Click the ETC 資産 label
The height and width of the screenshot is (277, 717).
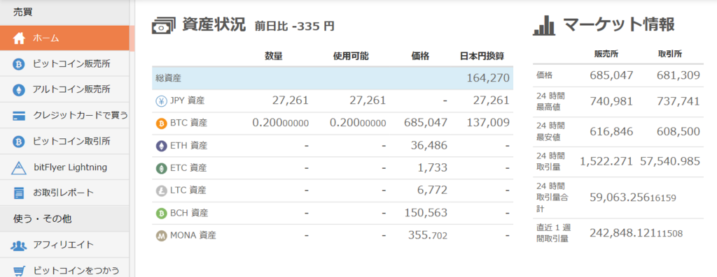188,169
